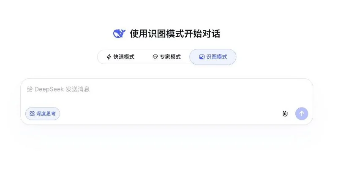Click the 深度思考 text label

coord(46,114)
